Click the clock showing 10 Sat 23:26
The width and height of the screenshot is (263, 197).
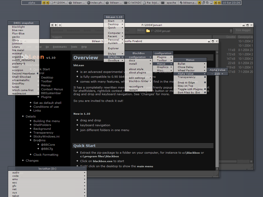pyautogui.click(x=231, y=3)
